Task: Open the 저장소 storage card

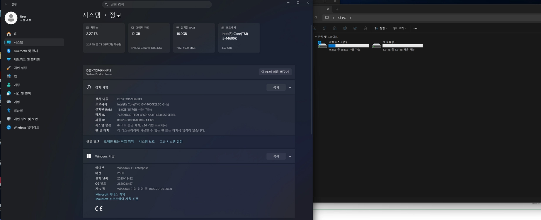Action: (104, 38)
